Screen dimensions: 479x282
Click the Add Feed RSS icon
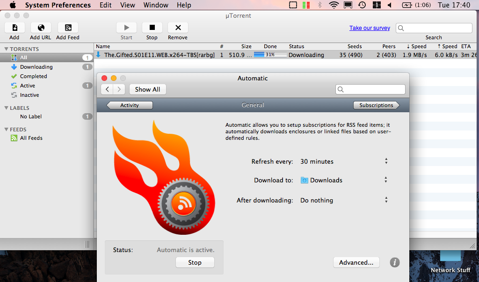pos(68,28)
